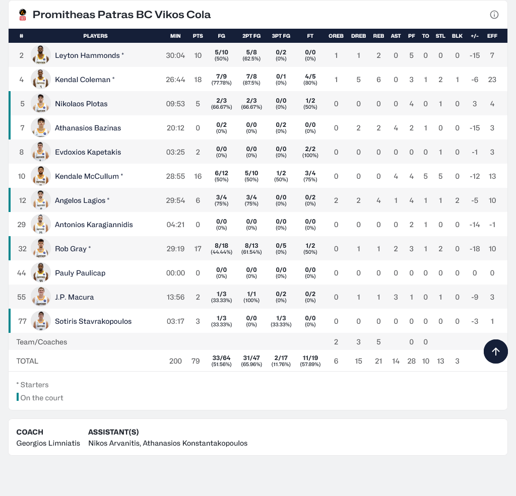Click the info icon beside team title
Screen dimensions: 516x496
click(494, 15)
